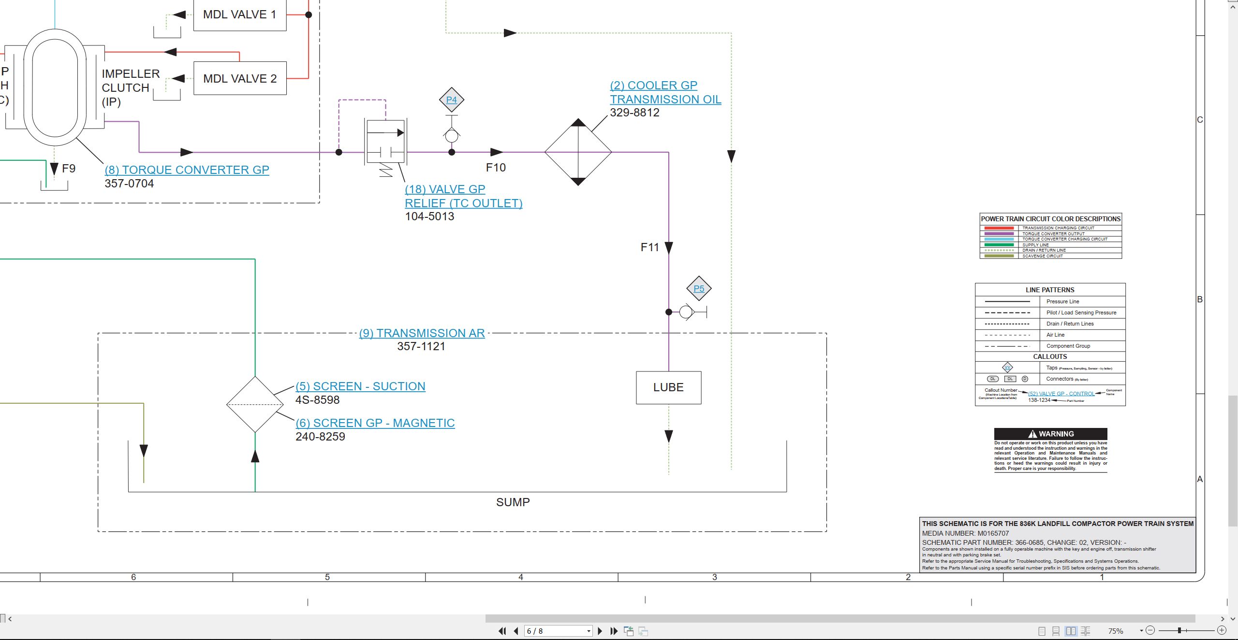Click the oil cooler diamond symbol

[x=578, y=152]
